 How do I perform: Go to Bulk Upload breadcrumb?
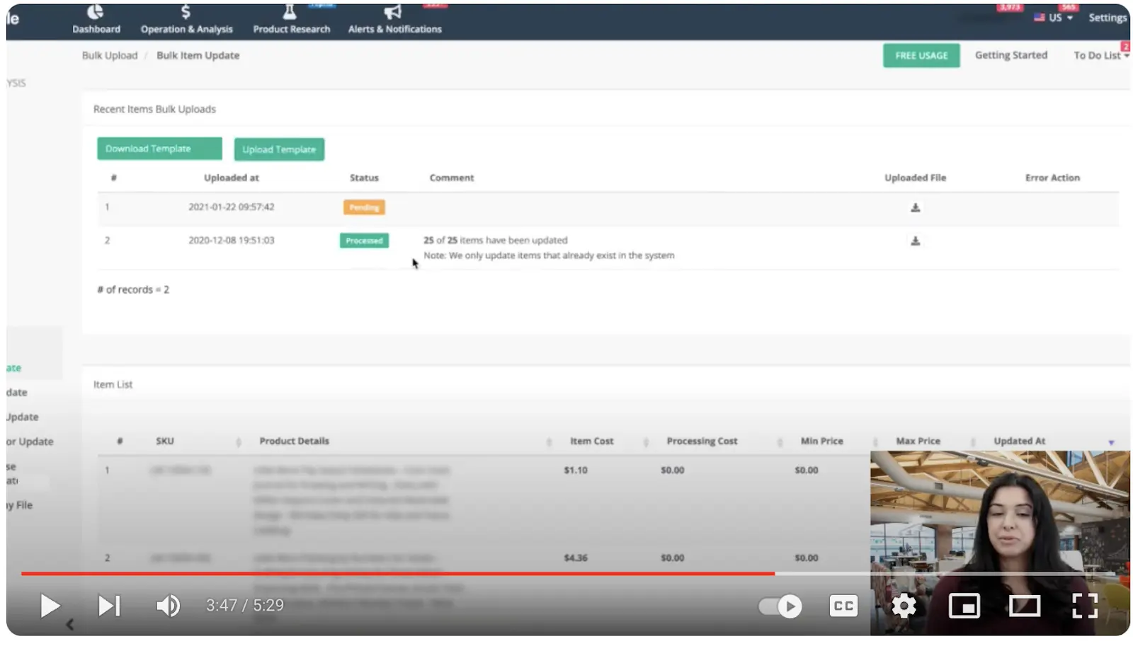tap(110, 55)
